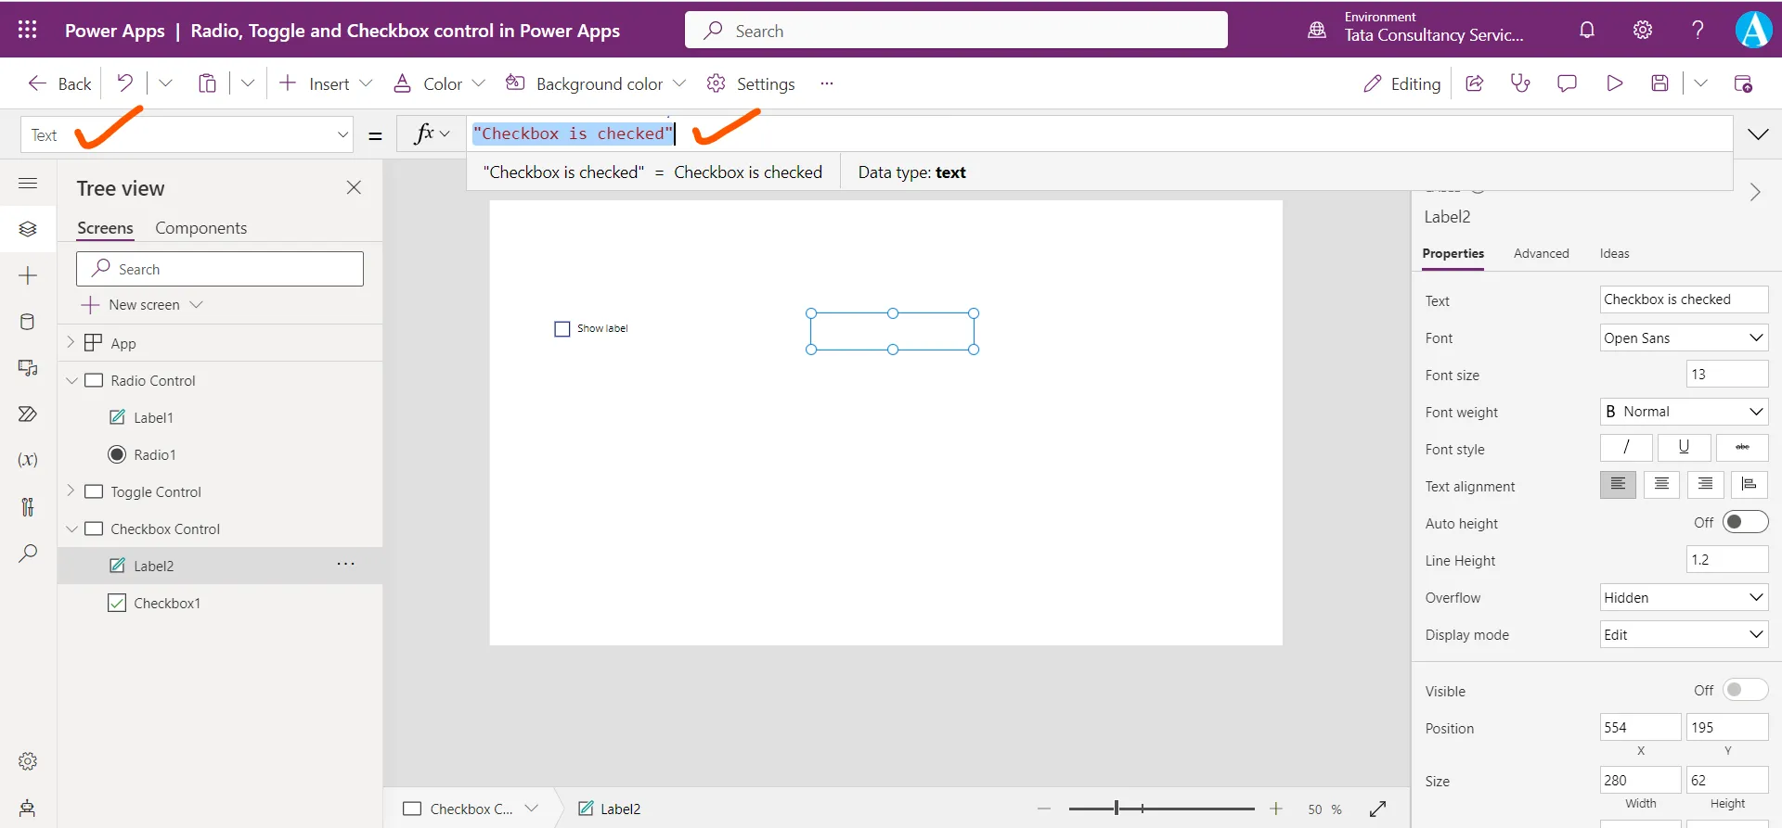The image size is (1782, 828).
Task: Open the Insert menu
Action: point(326,83)
